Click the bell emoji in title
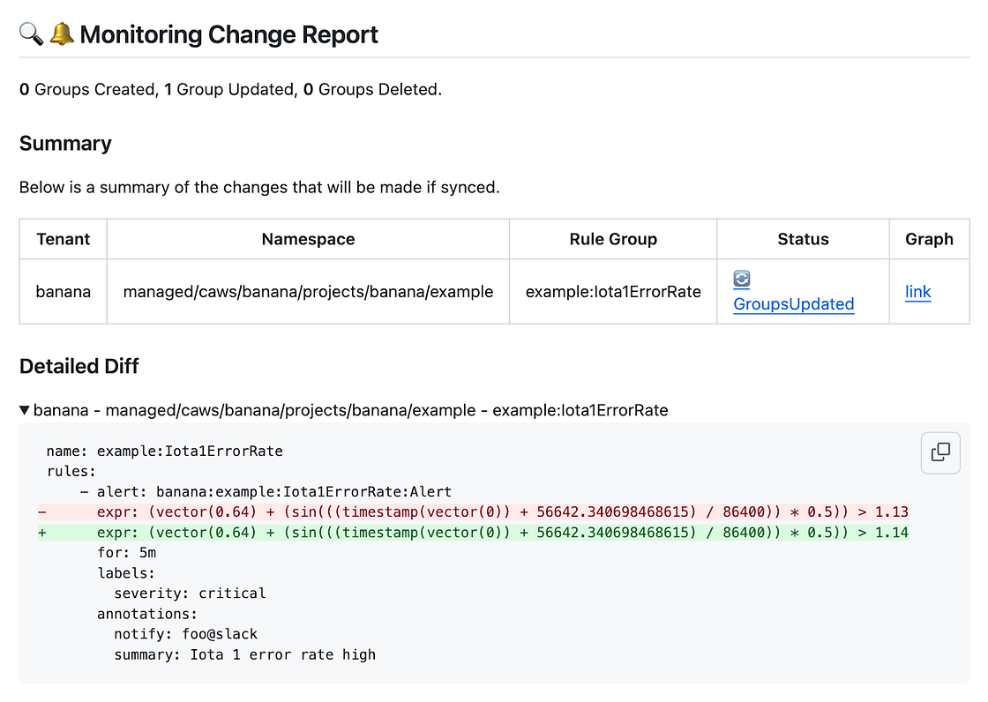 61,34
